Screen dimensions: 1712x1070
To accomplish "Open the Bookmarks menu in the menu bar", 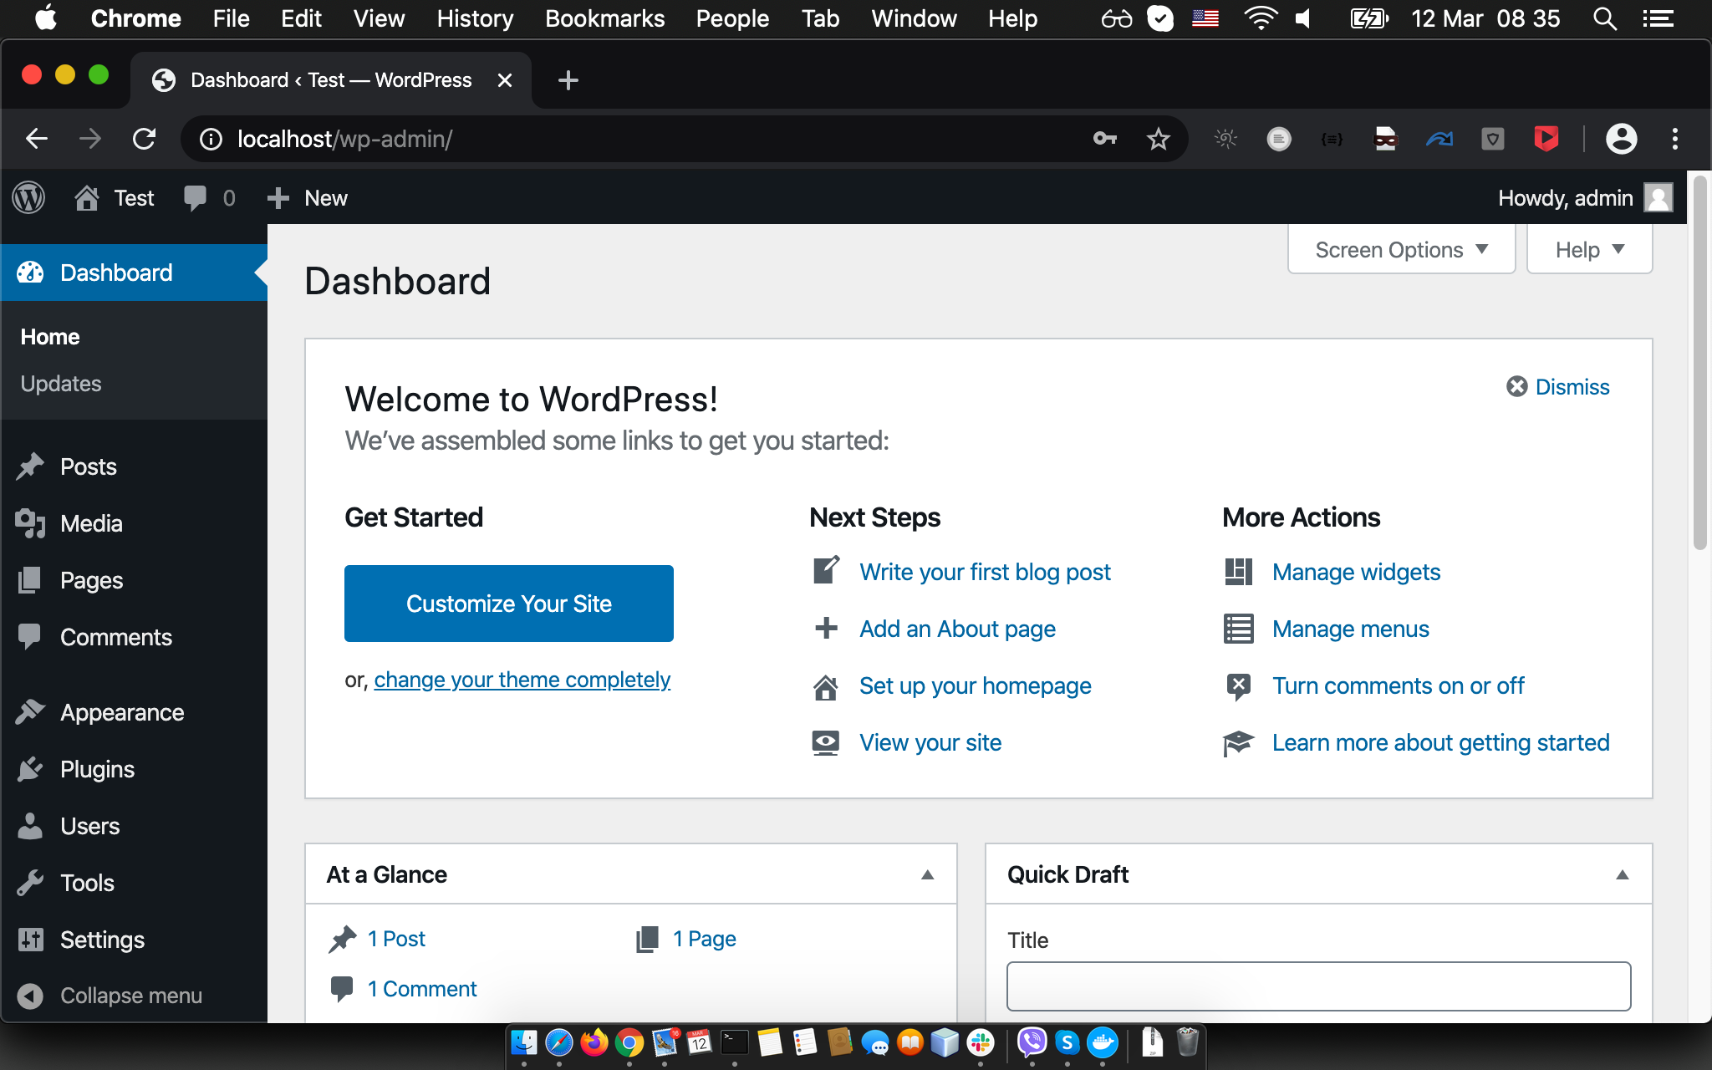I will 604,18.
